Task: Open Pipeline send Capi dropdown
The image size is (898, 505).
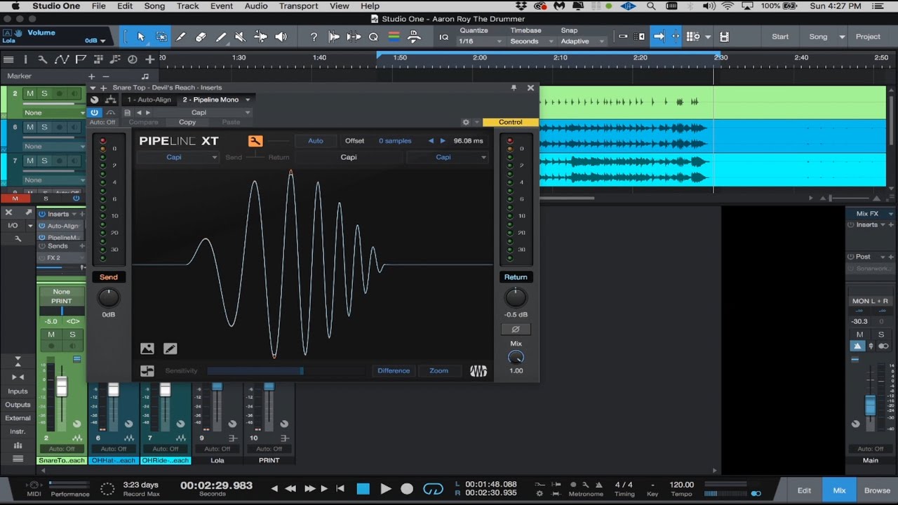Action: click(178, 157)
